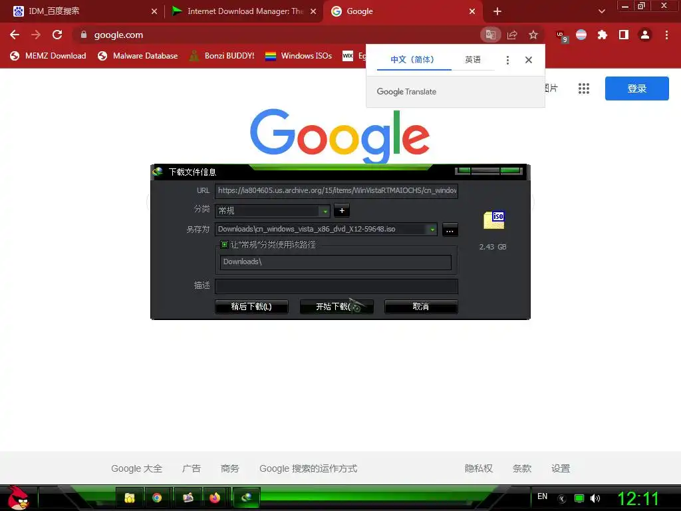Click 开始下载 start download button

337,307
